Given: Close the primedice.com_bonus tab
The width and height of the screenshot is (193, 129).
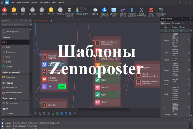Looking at the screenshot, I should [x=51, y=21].
